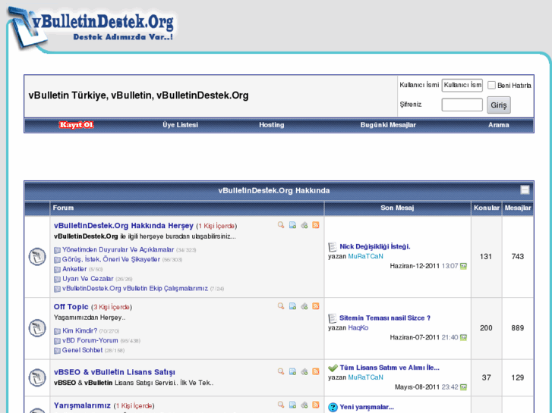The height and width of the screenshot is (413, 552).
Task: Focus the Şifreniz password field
Action: click(x=462, y=105)
